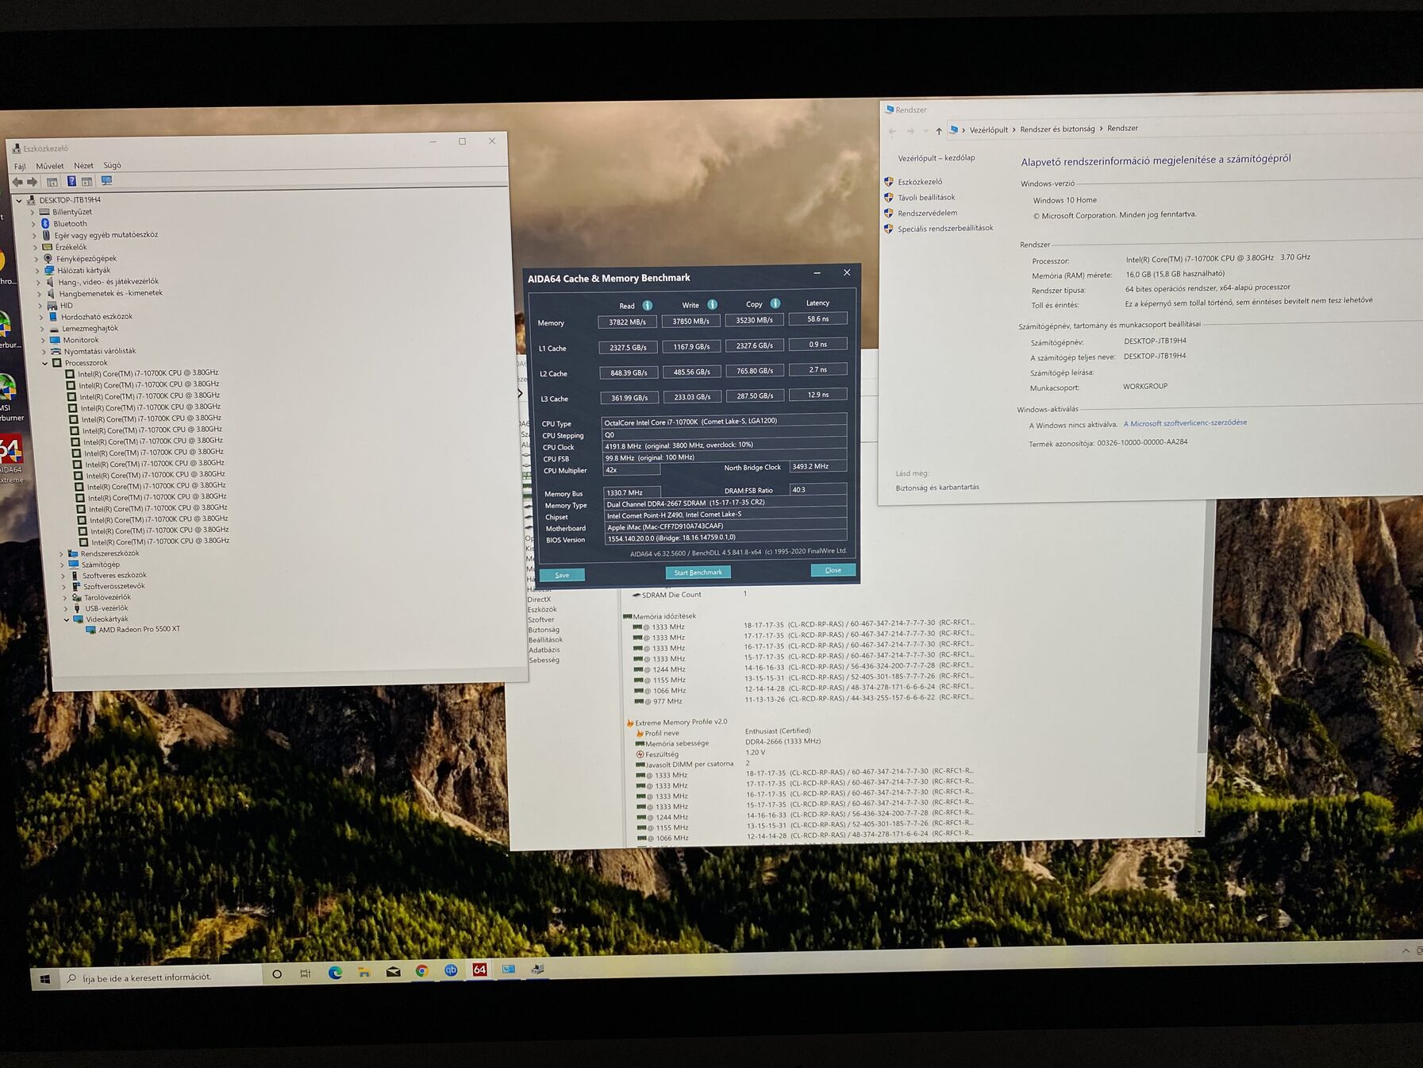The width and height of the screenshot is (1423, 1068).
Task: Expand the Billentyűzet category
Action: (x=32, y=213)
